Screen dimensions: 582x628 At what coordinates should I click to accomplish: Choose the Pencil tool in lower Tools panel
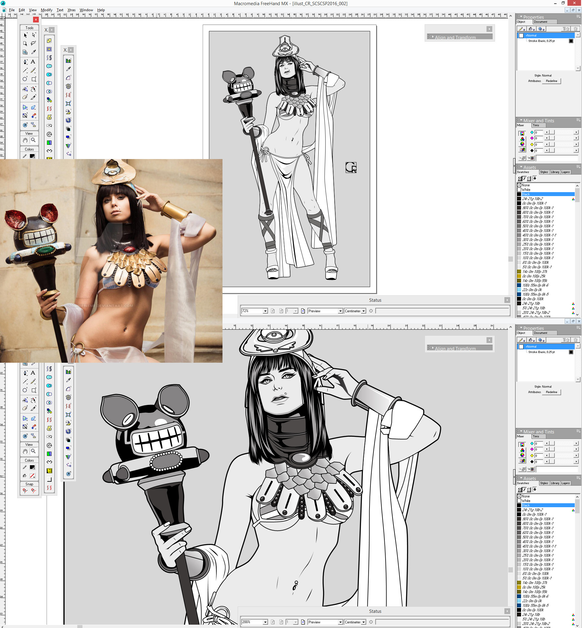tap(33, 382)
